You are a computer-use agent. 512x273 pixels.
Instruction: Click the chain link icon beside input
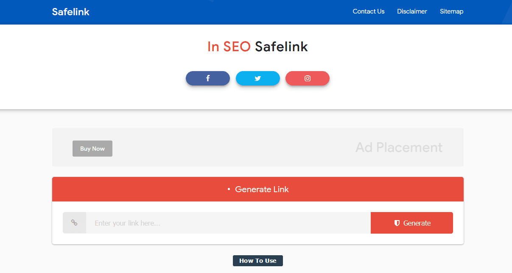(x=74, y=223)
